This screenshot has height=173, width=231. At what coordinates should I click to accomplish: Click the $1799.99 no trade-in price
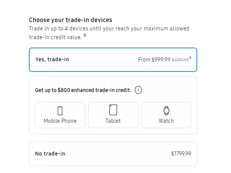pos(181,154)
